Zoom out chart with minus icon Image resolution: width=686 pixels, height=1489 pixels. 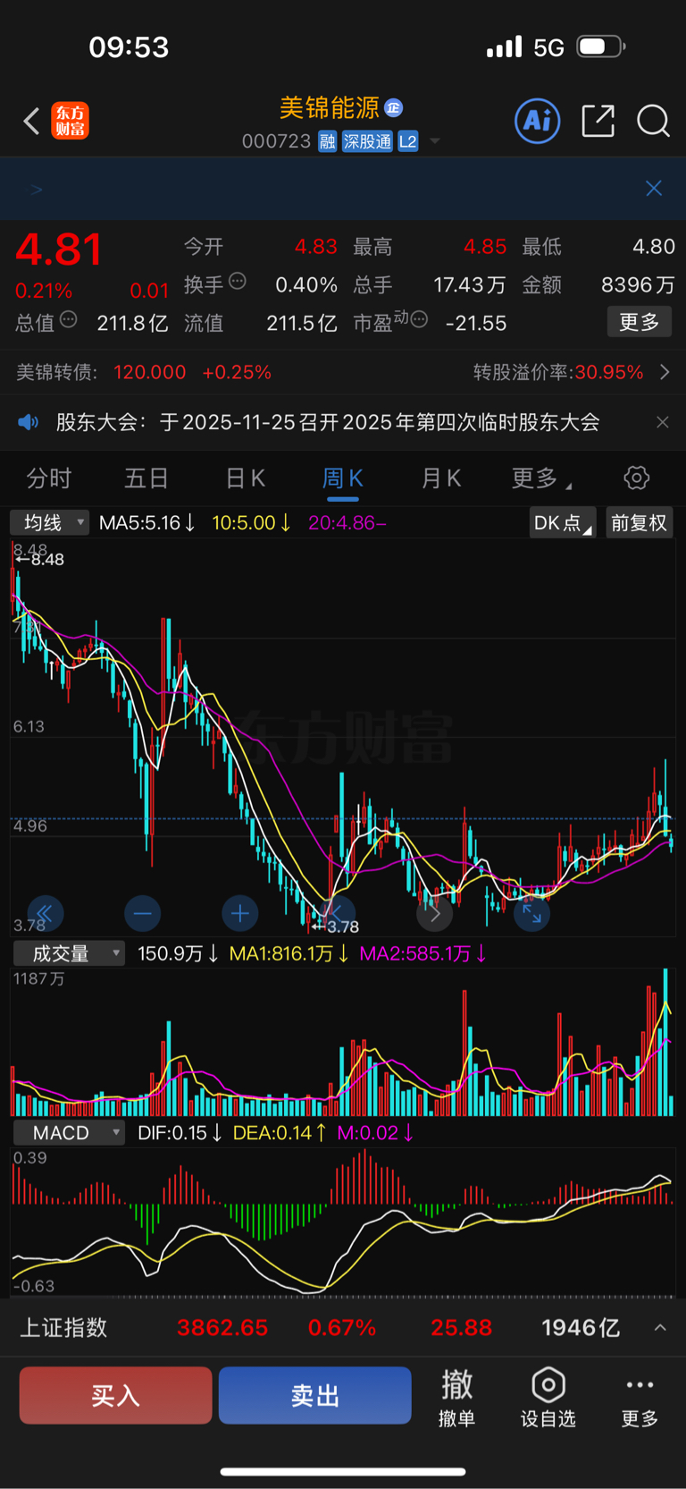pyautogui.click(x=142, y=913)
